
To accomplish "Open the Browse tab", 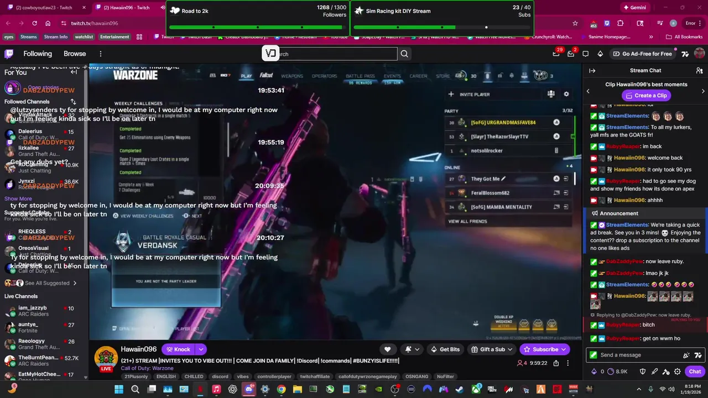I will coord(75,54).
